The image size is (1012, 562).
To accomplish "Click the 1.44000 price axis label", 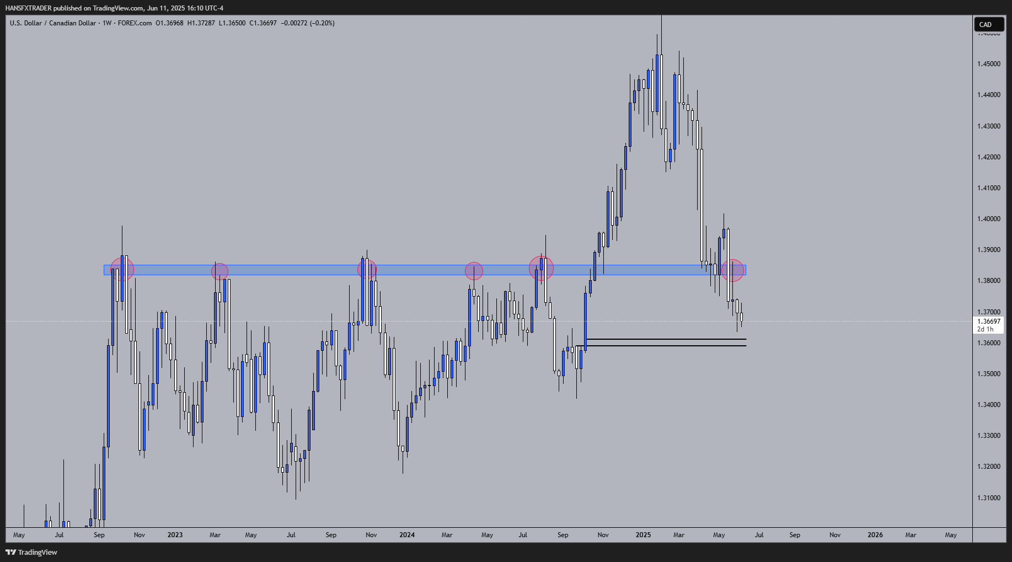I will click(989, 95).
